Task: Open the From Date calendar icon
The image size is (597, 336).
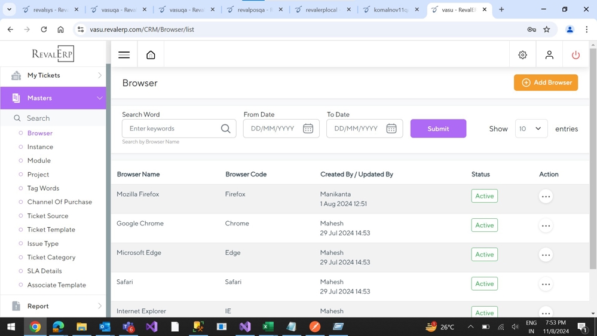Action: pos(308,129)
